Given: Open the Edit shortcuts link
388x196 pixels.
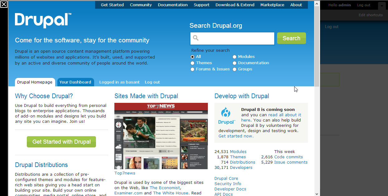Looking at the screenshot, I should 371,15.
